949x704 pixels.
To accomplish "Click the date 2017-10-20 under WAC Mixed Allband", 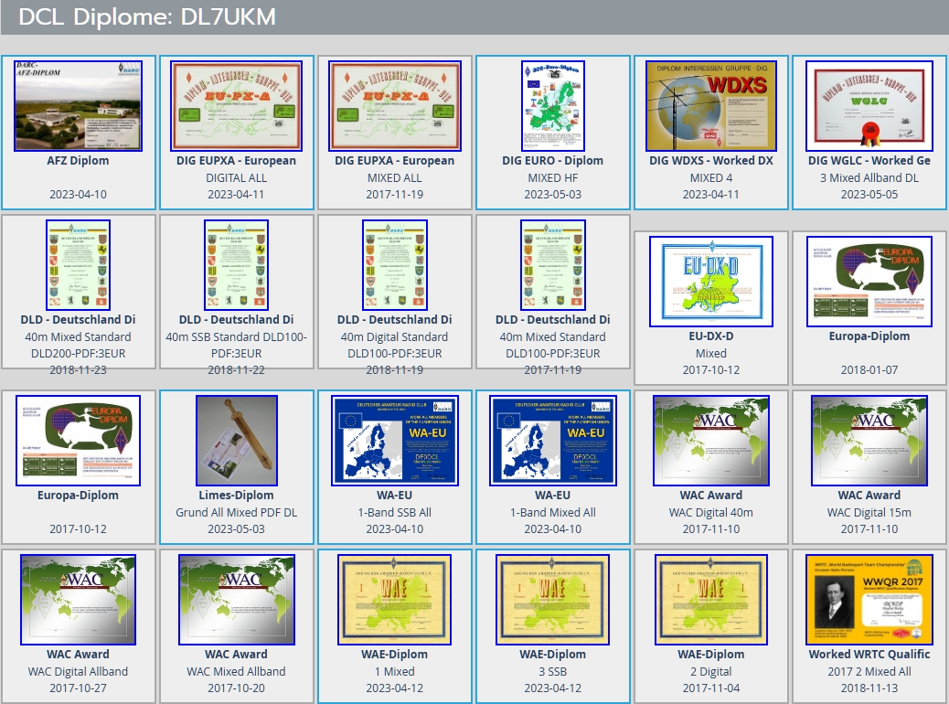I will [236, 688].
